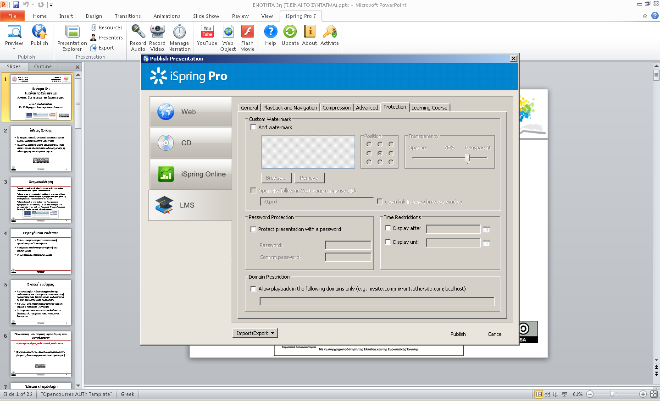Click Zoom In plus button
Screen dimensions: 660x401
[643, 394]
